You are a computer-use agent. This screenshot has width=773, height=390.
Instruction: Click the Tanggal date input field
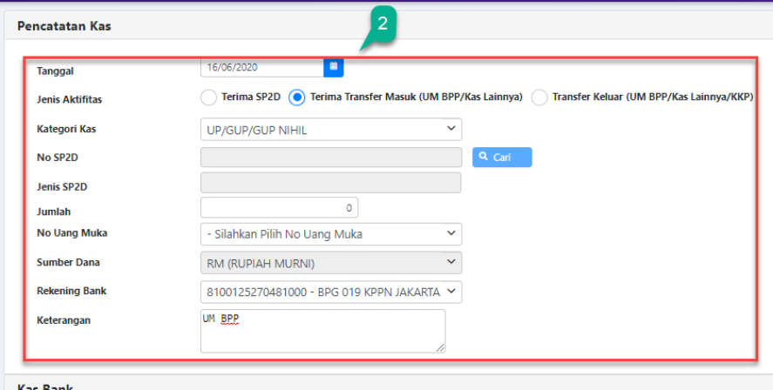click(x=261, y=67)
